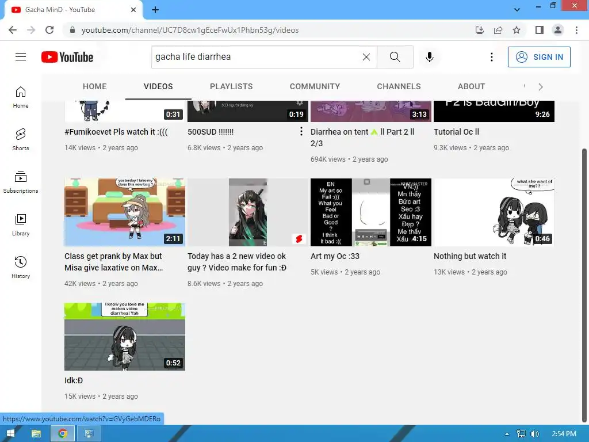This screenshot has width=589, height=442.
Task: Switch to the HOME channel tab
Action: pos(95,86)
